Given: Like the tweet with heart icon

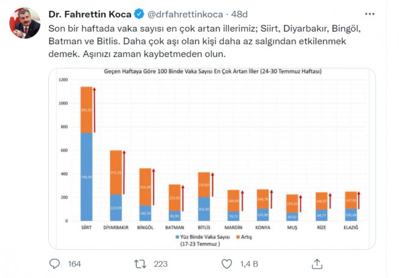Looking at the screenshot, I should pyautogui.click(x=226, y=264).
